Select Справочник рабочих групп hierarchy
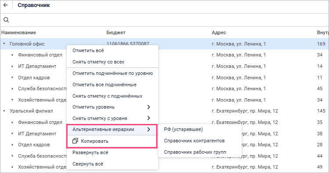Image resolution: width=329 pixels, height=173 pixels. [200, 152]
